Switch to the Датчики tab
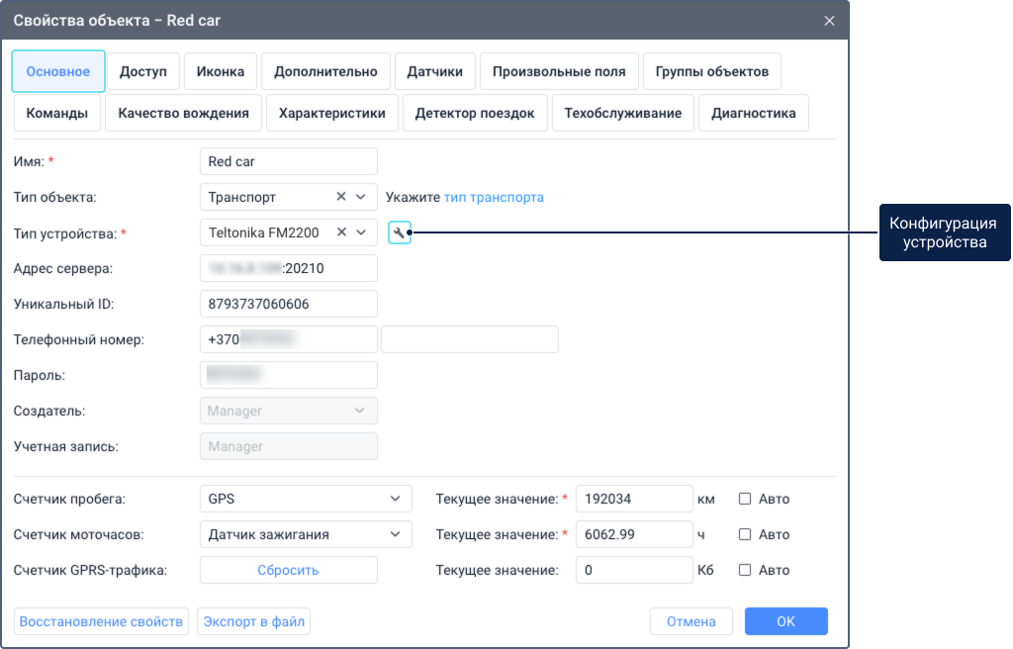This screenshot has width=1013, height=649. pyautogui.click(x=434, y=71)
